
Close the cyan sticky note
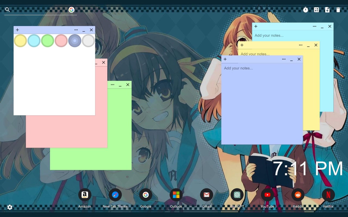330,26
